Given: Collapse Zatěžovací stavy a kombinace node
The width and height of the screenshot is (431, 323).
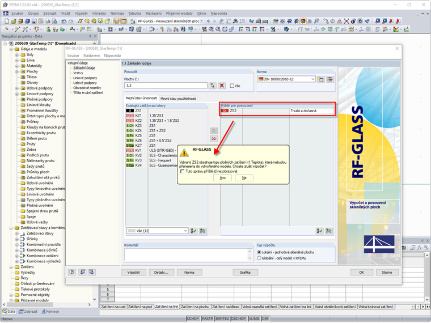Looking at the screenshot, I should [x=11, y=228].
